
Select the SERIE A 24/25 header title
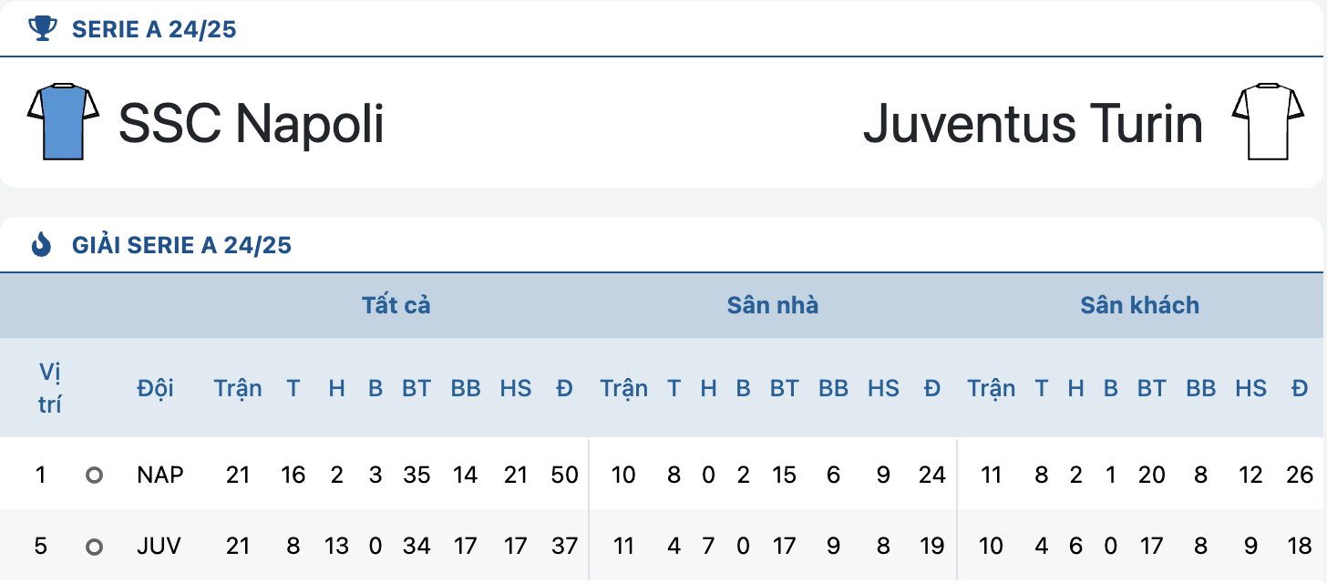point(154,29)
